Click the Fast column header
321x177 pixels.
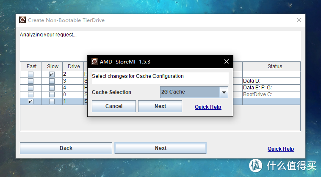(x=31, y=66)
